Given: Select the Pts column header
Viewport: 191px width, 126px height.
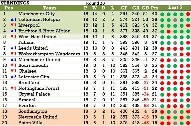Looking at the screenshot, I should [155, 8].
